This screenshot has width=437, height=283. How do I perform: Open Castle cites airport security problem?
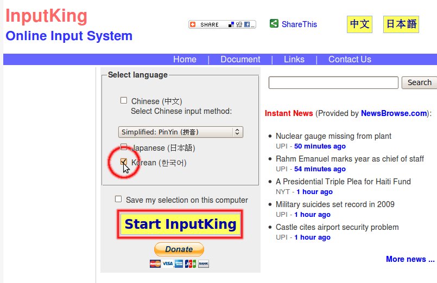click(x=337, y=227)
